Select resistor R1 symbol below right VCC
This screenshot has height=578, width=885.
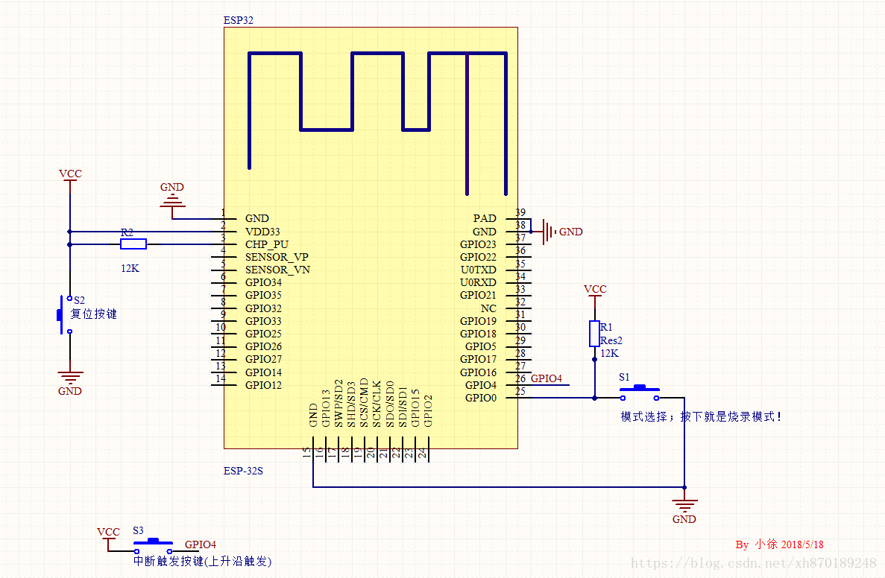[594, 334]
